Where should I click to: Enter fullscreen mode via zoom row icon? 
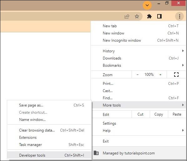click(x=176, y=75)
